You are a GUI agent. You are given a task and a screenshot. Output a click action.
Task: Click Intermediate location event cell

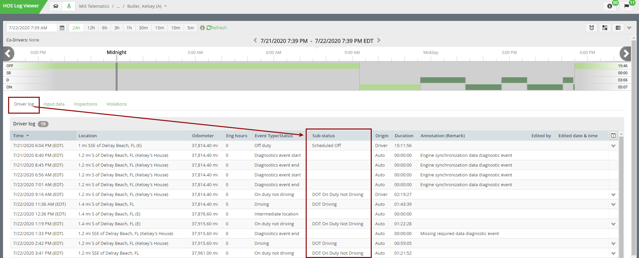coord(276,214)
